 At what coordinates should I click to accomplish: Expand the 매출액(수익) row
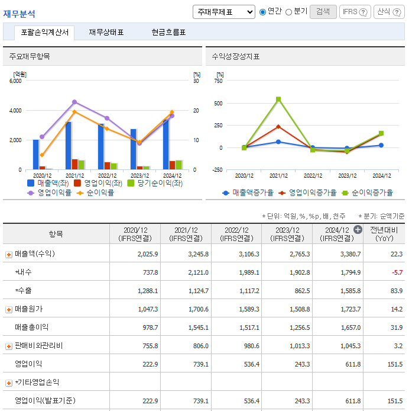tap(9, 255)
